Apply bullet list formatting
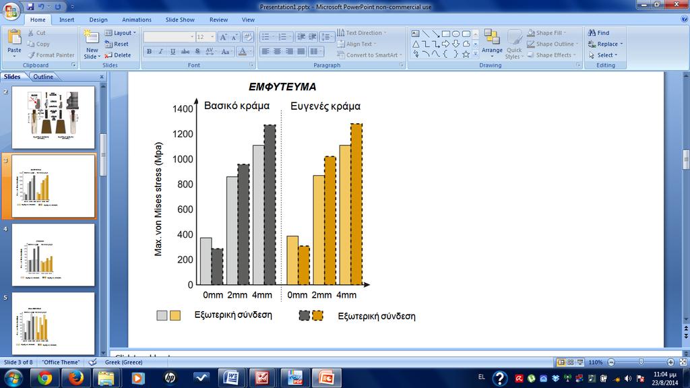 click(267, 37)
